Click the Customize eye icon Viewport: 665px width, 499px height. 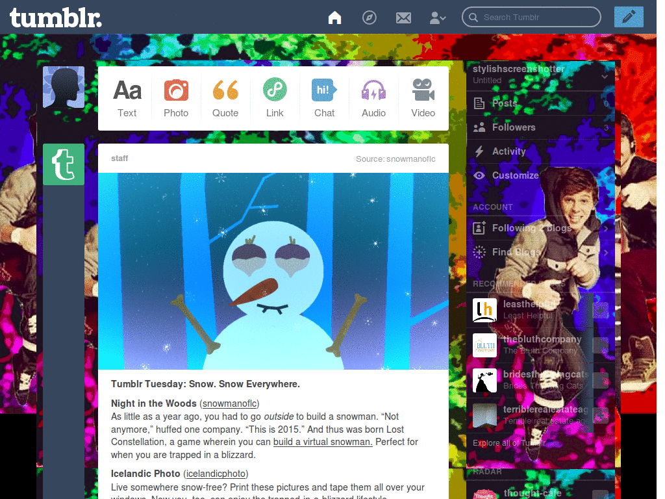[x=479, y=175]
